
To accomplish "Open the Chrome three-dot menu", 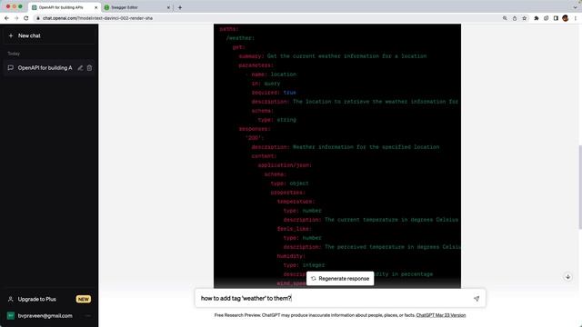I will 576,18.
